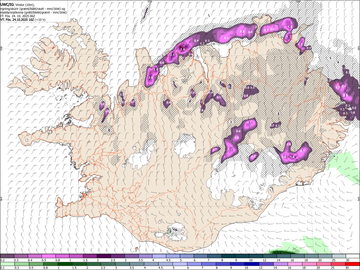Click the grey-purple 0.2–0.3 snow legend swatch
The width and height of the screenshot is (360, 270).
(7, 256)
